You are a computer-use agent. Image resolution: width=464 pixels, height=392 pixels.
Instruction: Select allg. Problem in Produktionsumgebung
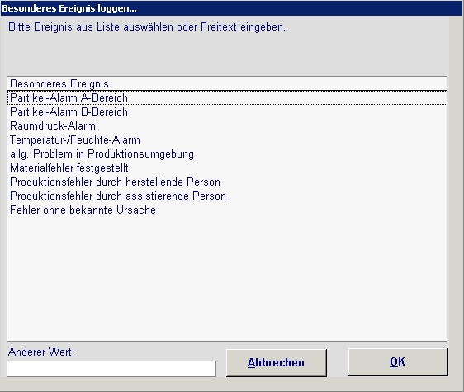(x=227, y=153)
